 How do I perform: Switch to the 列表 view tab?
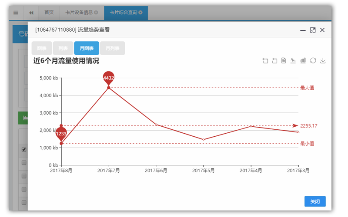click(x=63, y=48)
